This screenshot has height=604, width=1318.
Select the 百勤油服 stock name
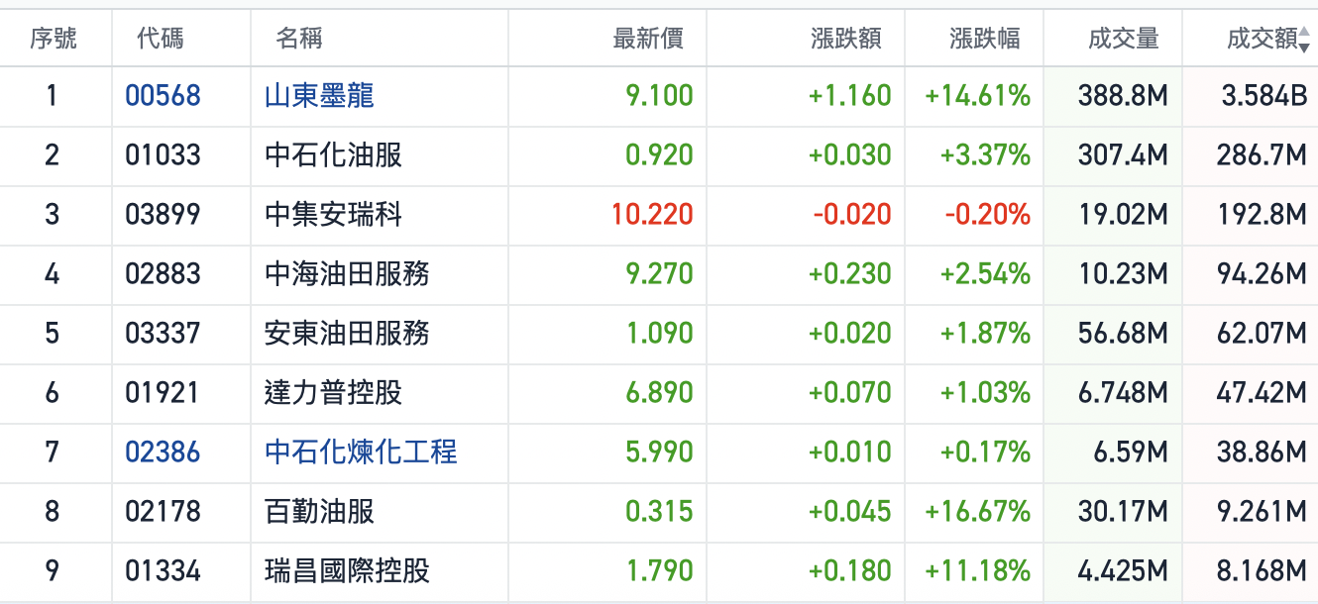[x=319, y=512]
